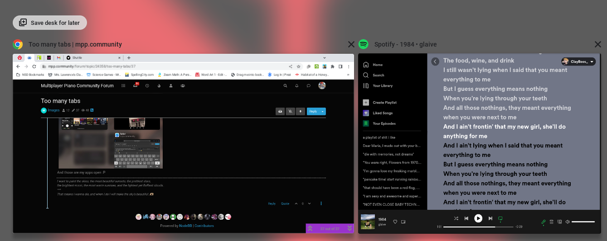
Task: Click the Contributors footer link
Action: [204, 226]
